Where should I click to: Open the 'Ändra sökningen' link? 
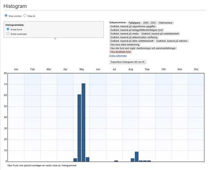coord(118,56)
